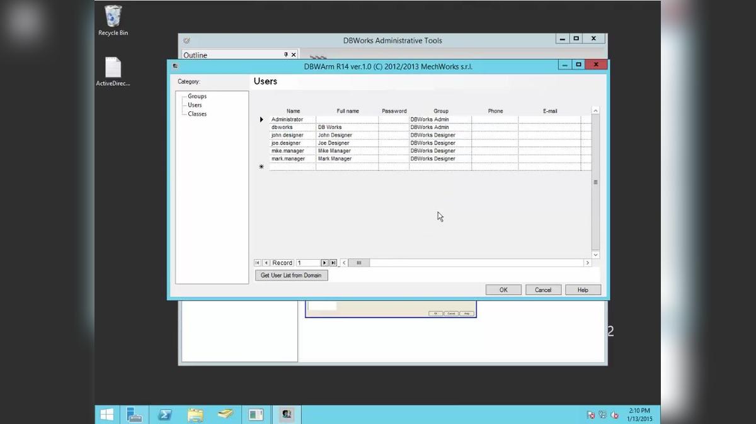Select the dbworks name cell
The image size is (756, 424).
294,127
